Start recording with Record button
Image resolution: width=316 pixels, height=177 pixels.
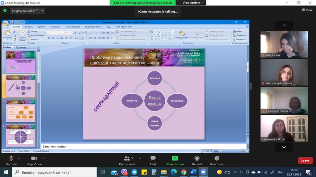(x=197, y=159)
